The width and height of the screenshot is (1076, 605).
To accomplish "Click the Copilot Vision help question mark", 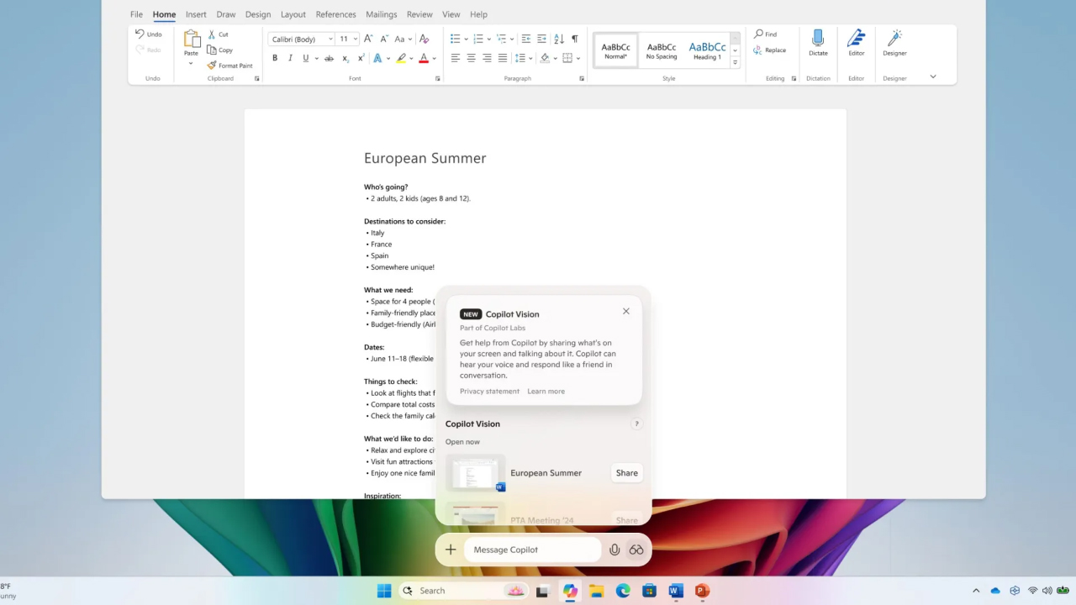I will pyautogui.click(x=636, y=424).
